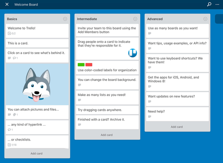Close the Welcome Board with the X icon

click(7, 4)
